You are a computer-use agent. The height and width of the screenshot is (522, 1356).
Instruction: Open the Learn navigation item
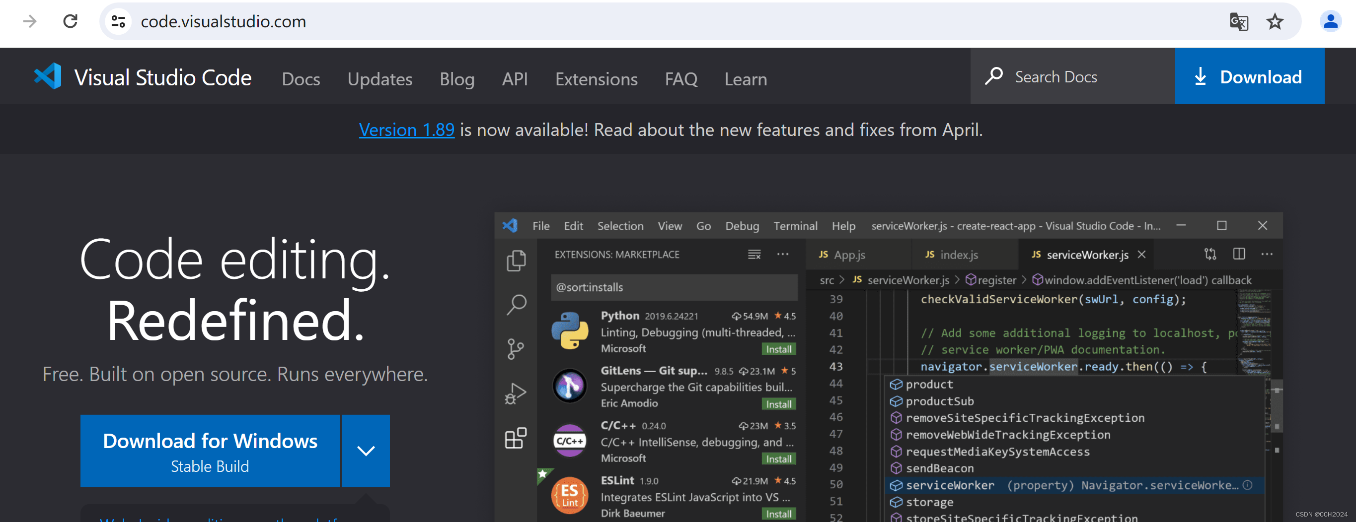tap(746, 79)
